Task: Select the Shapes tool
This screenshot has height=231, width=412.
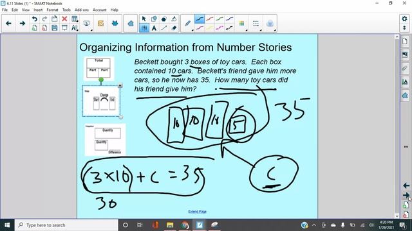Action: tap(154, 19)
